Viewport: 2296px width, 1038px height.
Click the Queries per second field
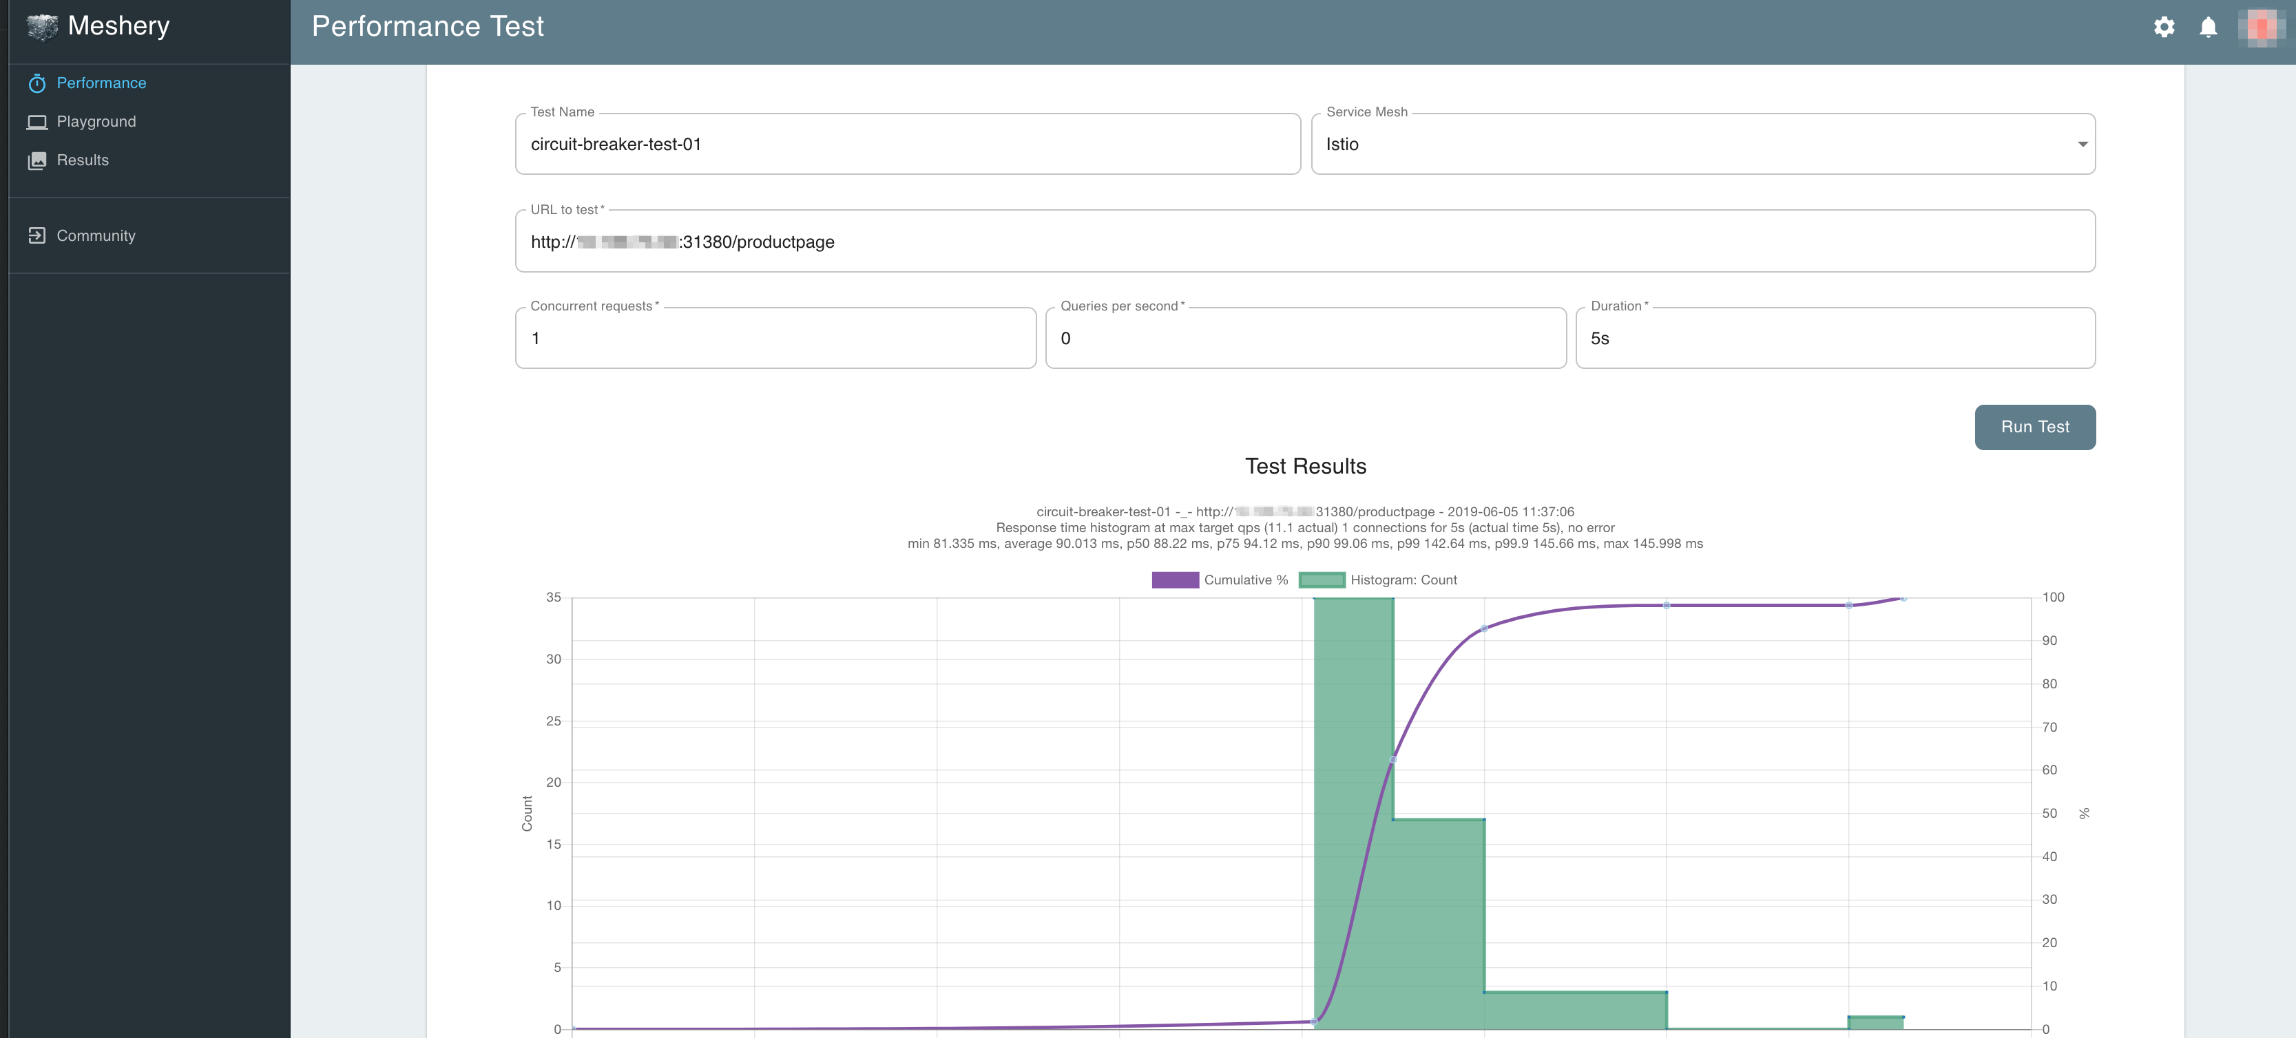(1305, 339)
